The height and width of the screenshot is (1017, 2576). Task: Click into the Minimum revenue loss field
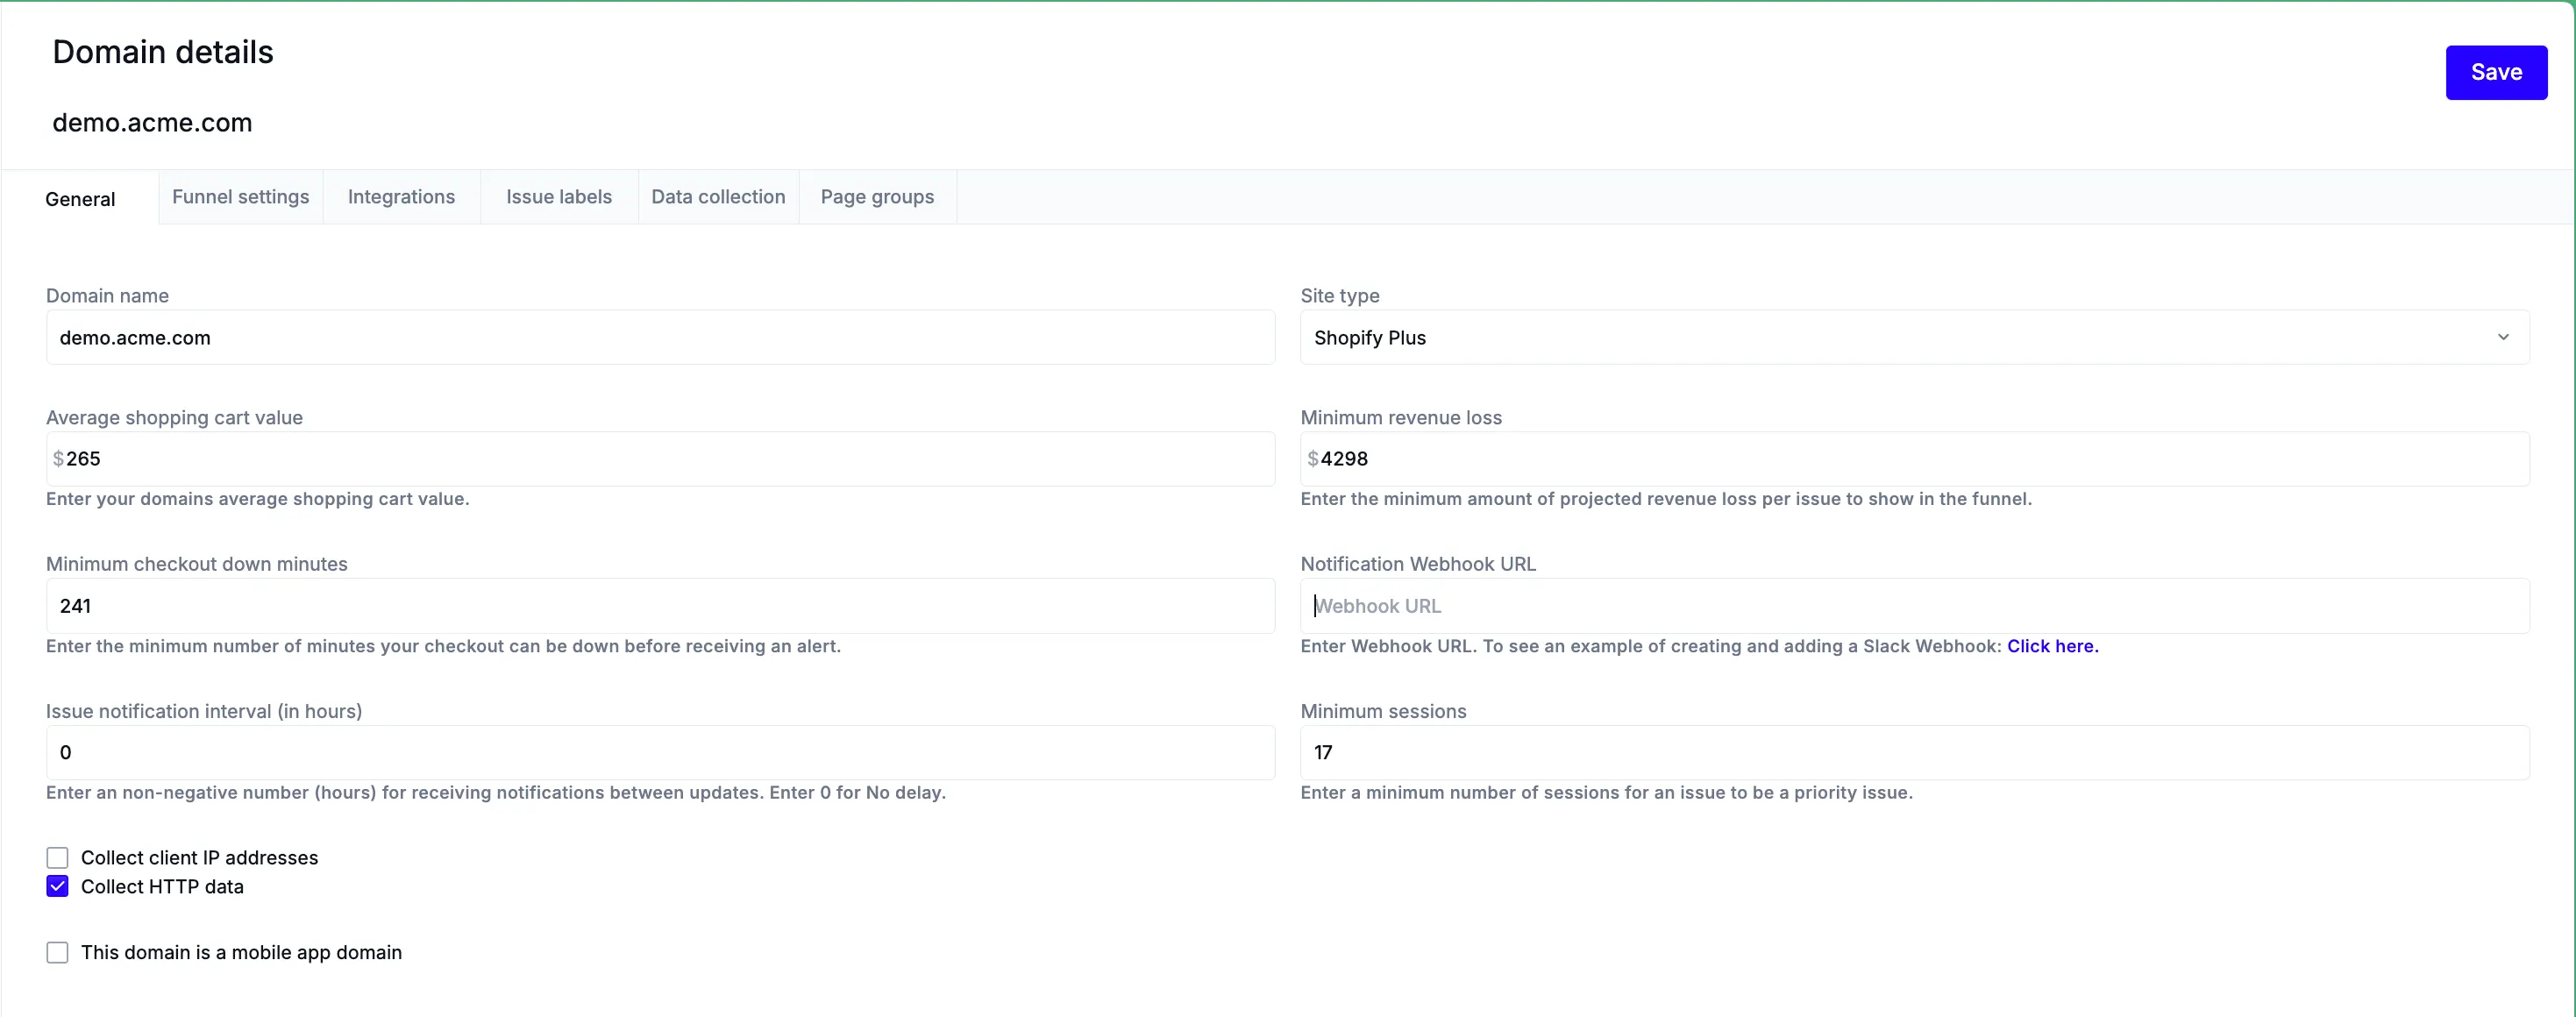tap(1915, 459)
